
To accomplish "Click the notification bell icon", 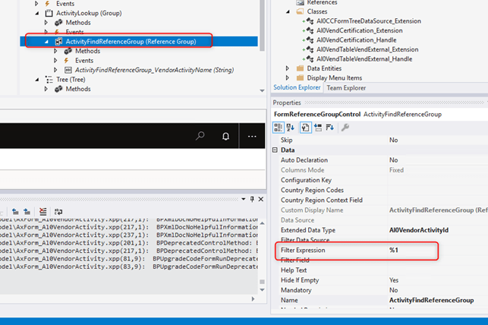I will coord(225,136).
